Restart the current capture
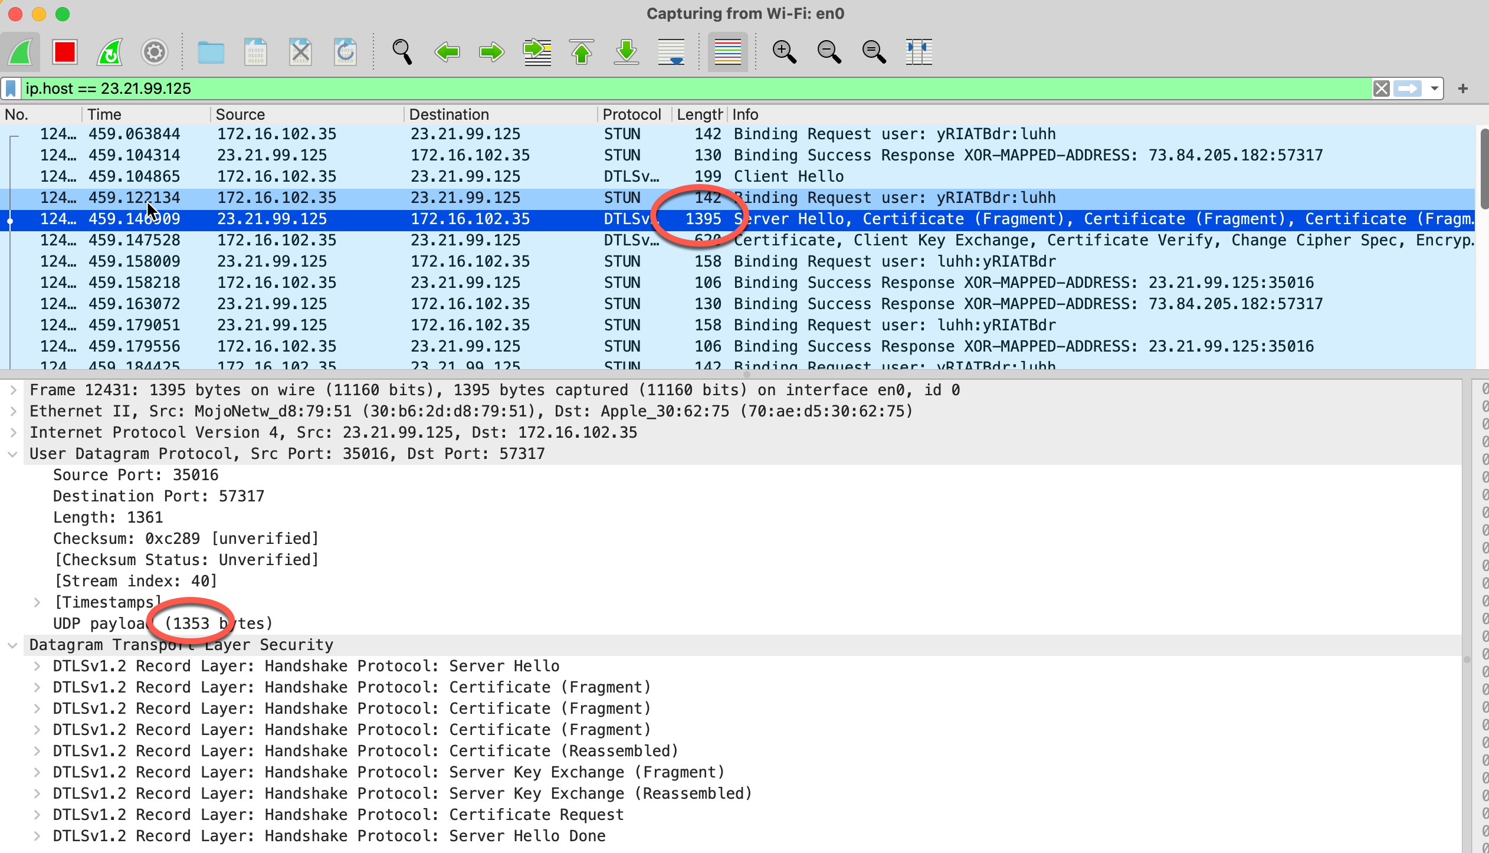The height and width of the screenshot is (853, 1489). tap(109, 52)
